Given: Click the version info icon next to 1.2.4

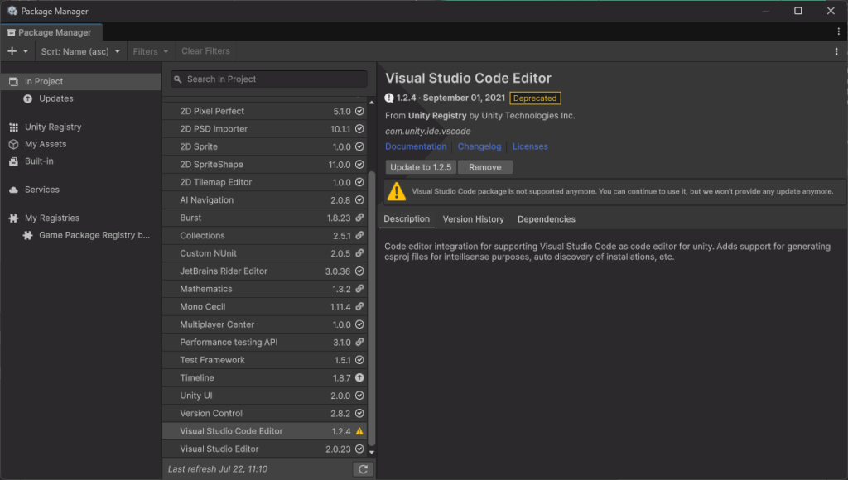Looking at the screenshot, I should tap(389, 98).
